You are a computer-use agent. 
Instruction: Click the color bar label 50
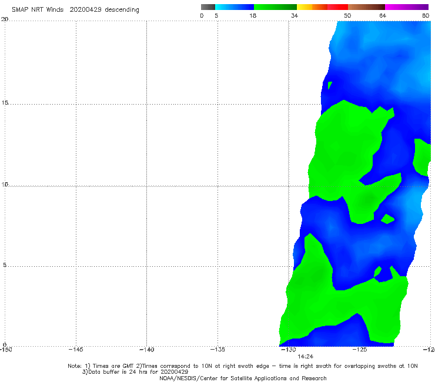coord(347,16)
